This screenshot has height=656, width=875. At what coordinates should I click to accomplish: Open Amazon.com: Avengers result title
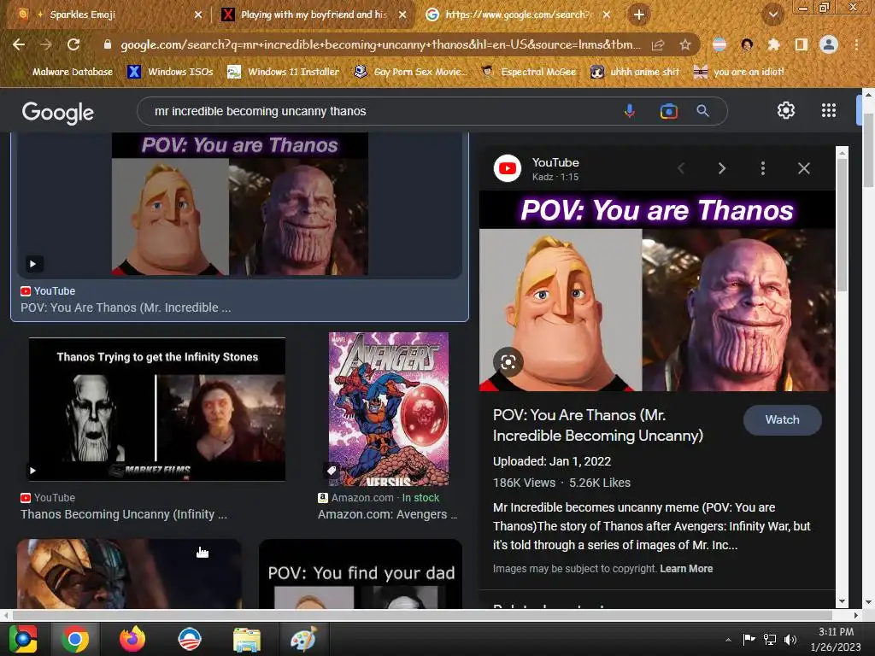(387, 514)
